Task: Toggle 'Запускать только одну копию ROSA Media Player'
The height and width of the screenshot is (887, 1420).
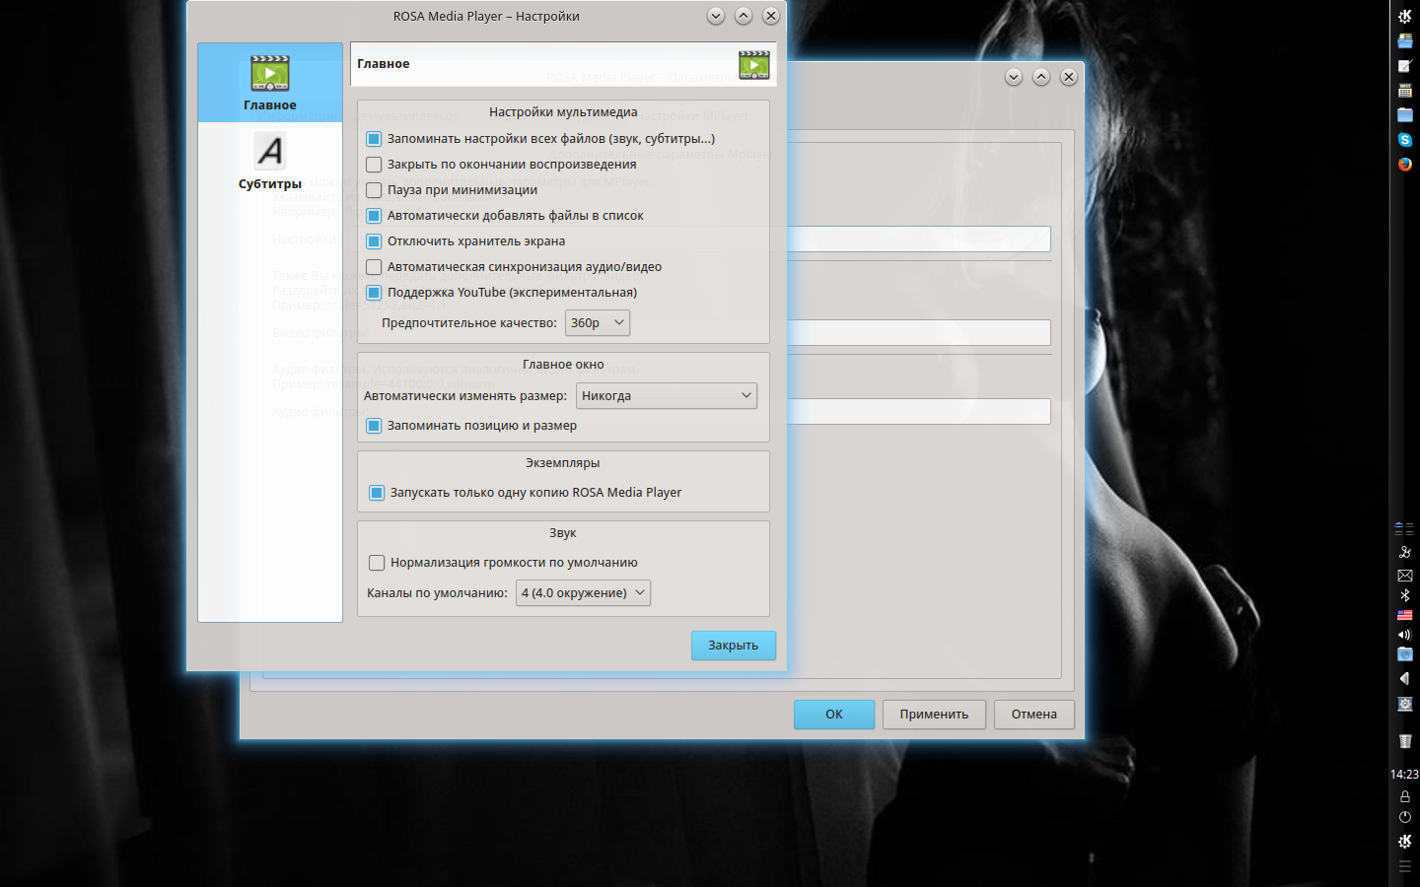Action: pos(377,493)
